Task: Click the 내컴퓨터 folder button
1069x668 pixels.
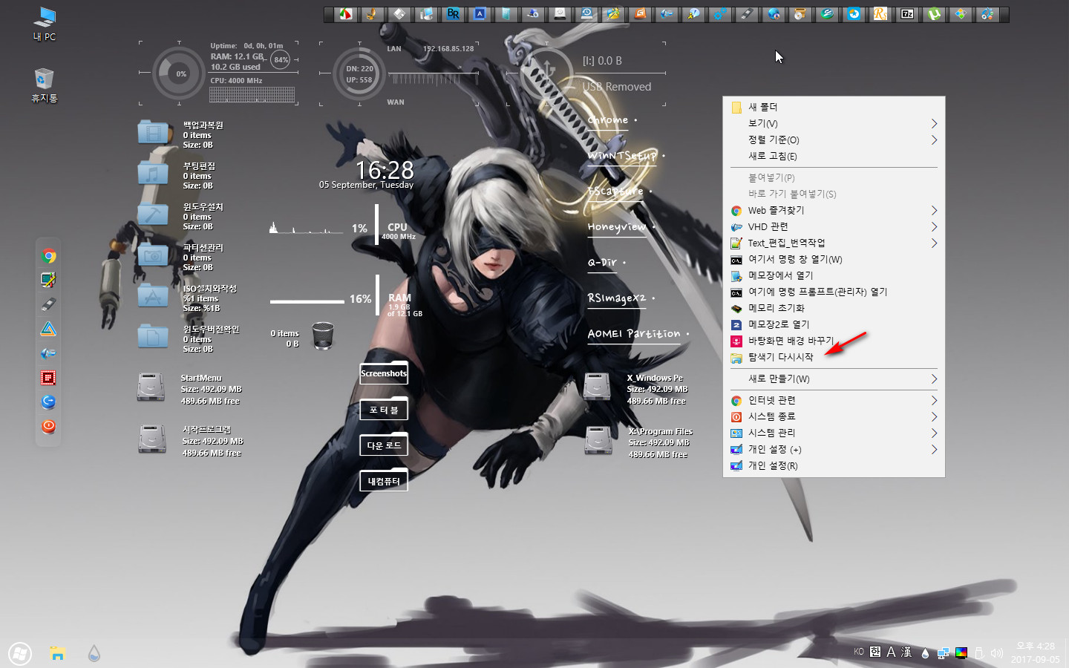Action: (x=384, y=480)
